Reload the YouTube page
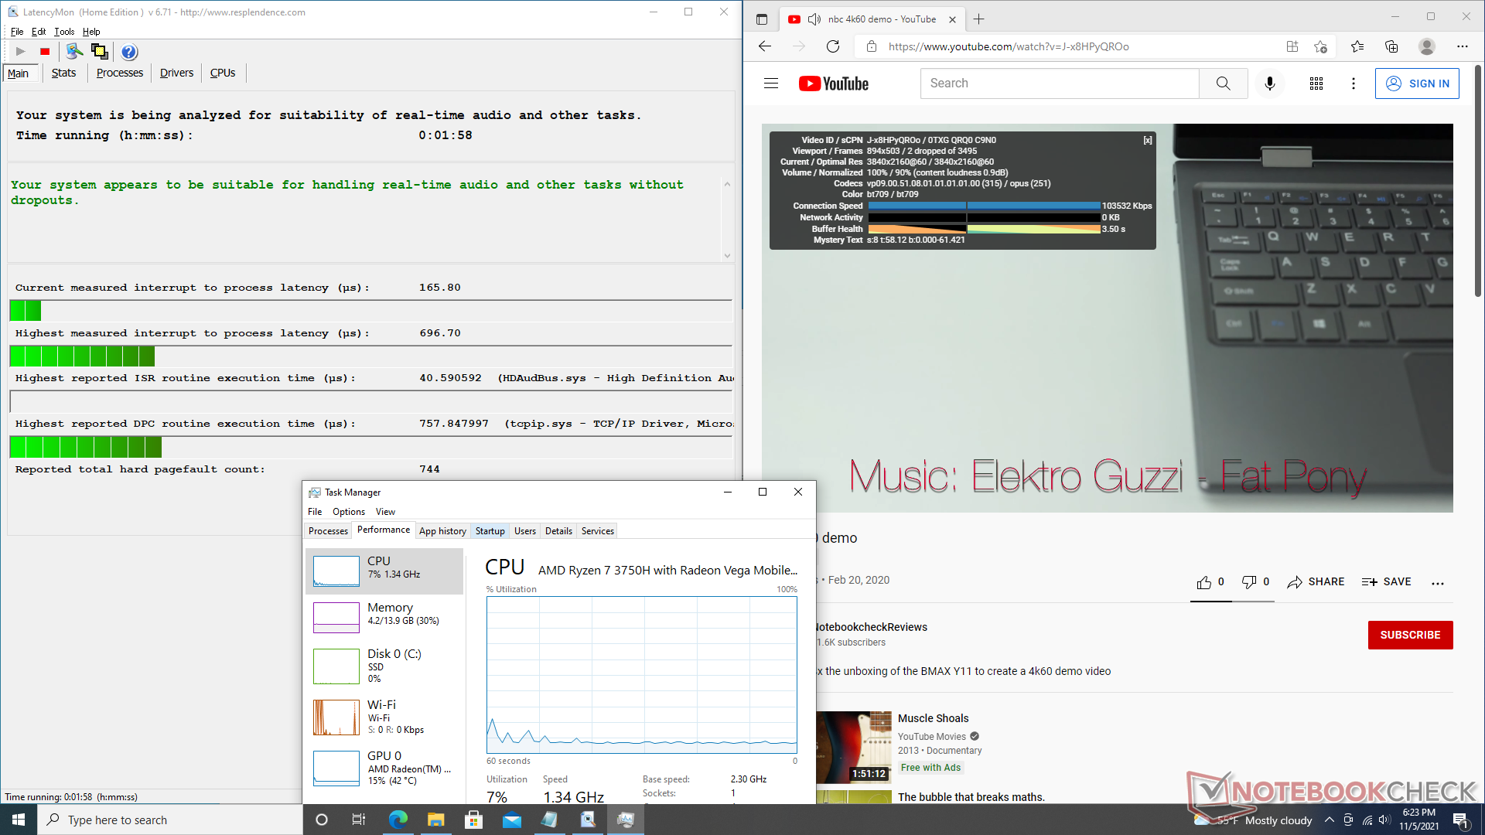1485x835 pixels. [833, 46]
